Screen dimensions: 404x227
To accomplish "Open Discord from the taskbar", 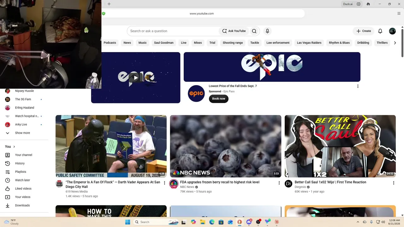I will click(249, 222).
